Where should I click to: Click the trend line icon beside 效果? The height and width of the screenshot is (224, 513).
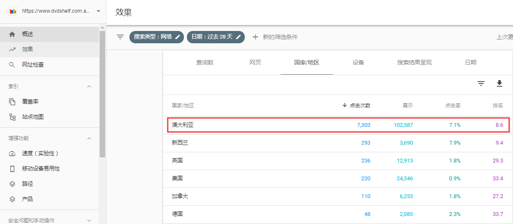(12, 50)
